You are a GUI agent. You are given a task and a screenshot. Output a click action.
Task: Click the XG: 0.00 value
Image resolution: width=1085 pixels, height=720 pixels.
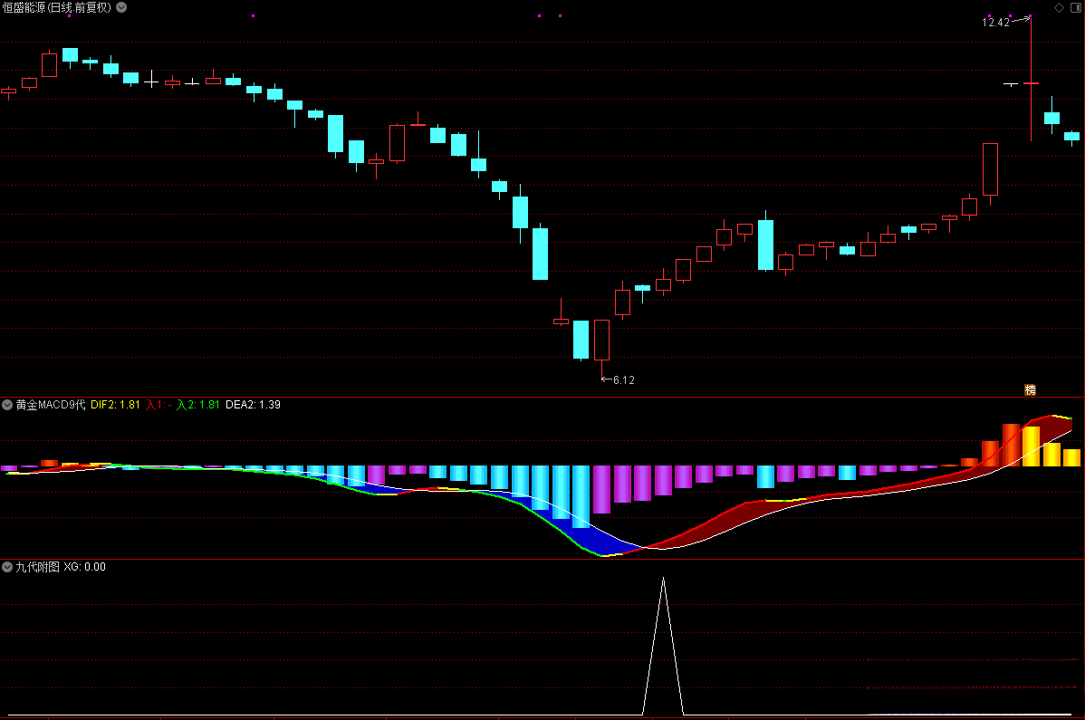click(x=85, y=567)
